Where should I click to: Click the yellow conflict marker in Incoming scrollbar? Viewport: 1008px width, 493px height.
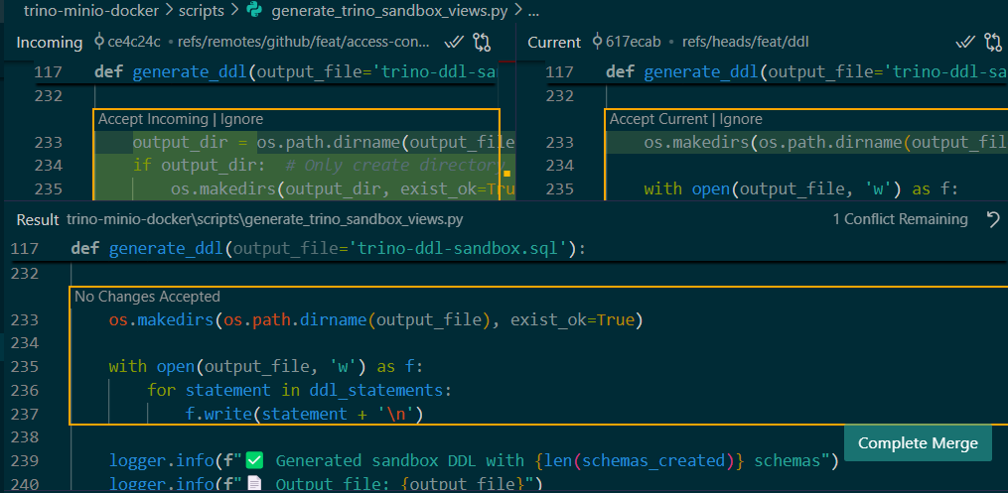click(x=505, y=175)
